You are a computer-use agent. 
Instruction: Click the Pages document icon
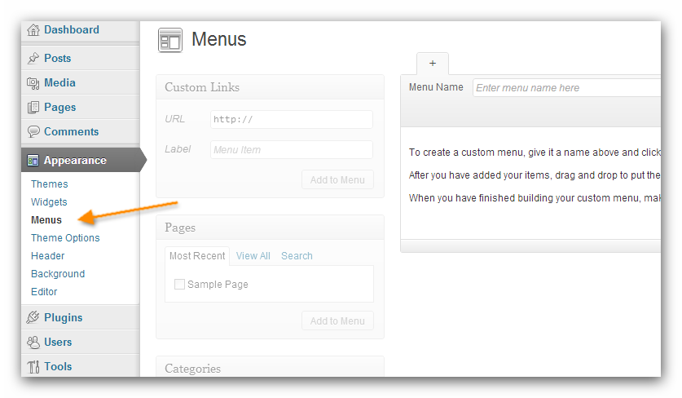point(33,107)
